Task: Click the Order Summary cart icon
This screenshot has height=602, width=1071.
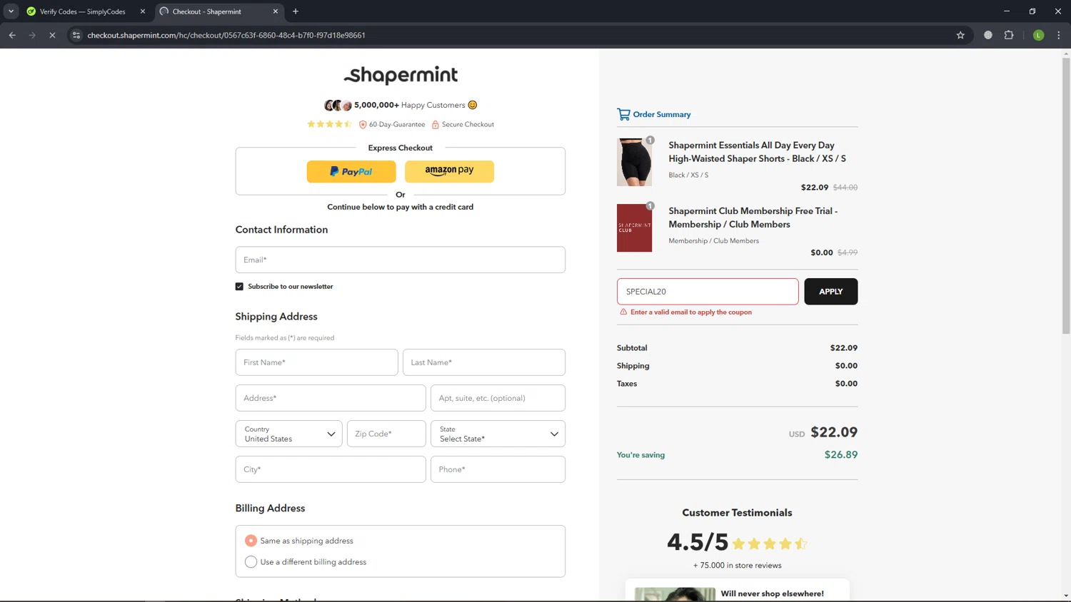Action: pos(623,114)
